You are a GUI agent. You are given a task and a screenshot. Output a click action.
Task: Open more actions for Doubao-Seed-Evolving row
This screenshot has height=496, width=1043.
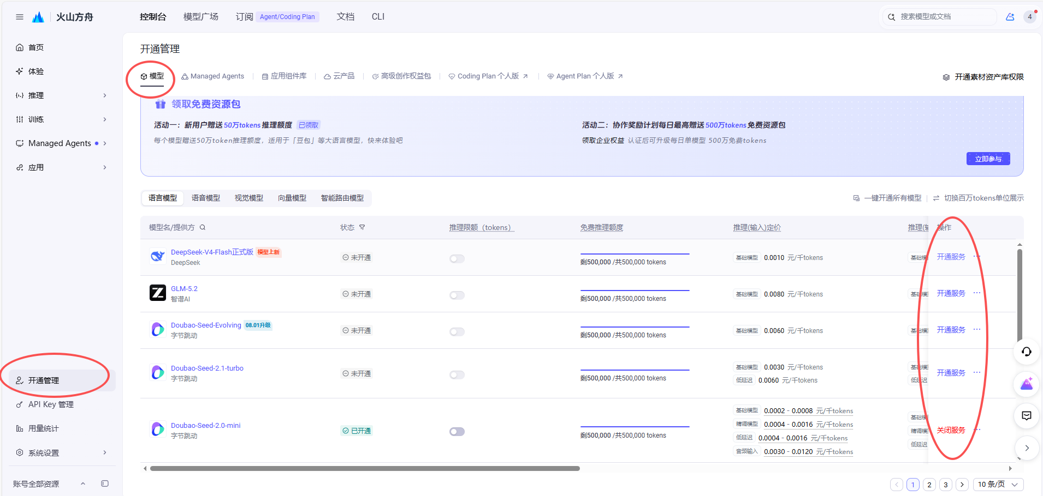[977, 330]
